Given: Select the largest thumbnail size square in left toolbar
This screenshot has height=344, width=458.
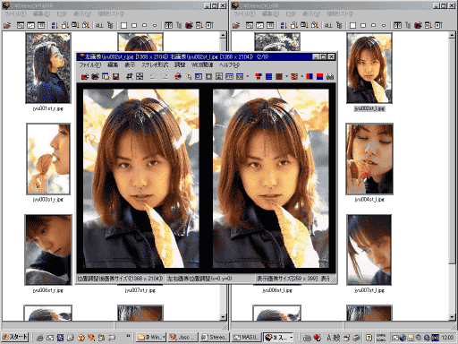Looking at the screenshot, I should (x=123, y=25).
